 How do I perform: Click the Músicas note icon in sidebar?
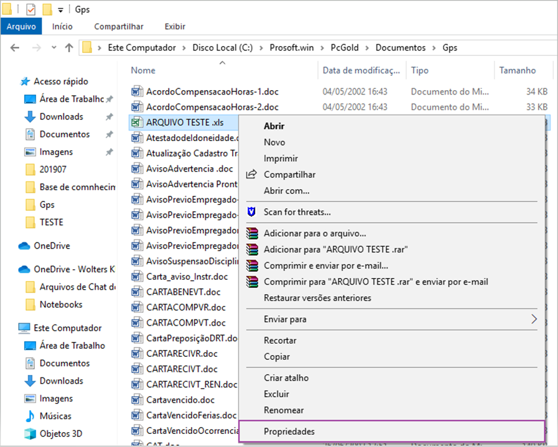(x=30, y=416)
